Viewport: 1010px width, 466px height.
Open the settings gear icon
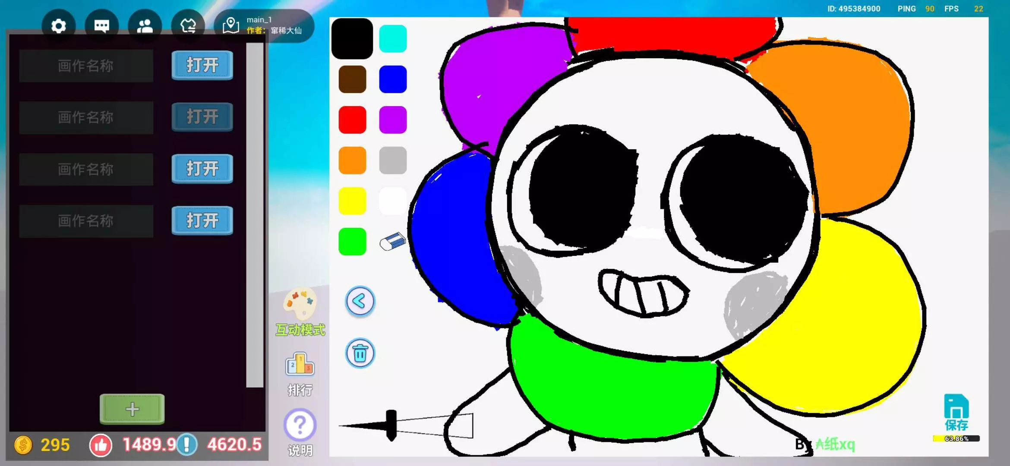point(59,26)
